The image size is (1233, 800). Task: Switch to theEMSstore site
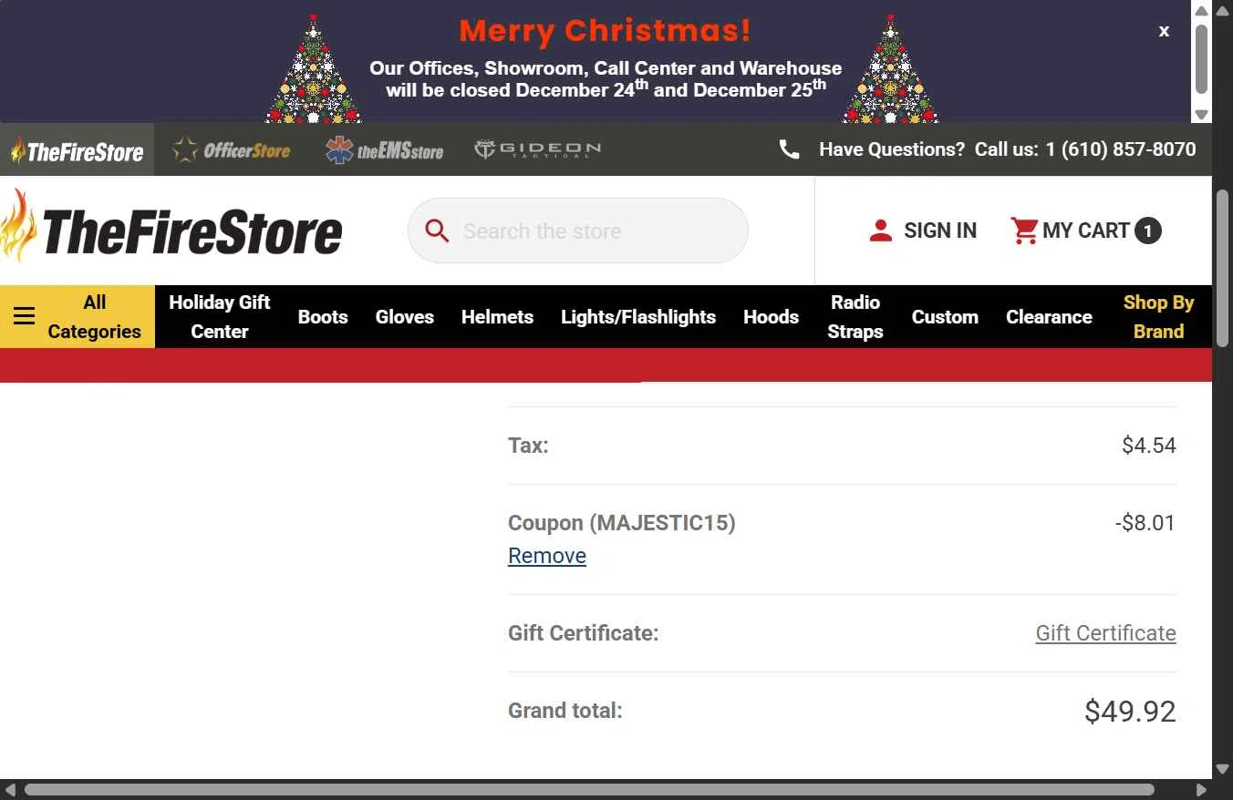[x=384, y=150]
